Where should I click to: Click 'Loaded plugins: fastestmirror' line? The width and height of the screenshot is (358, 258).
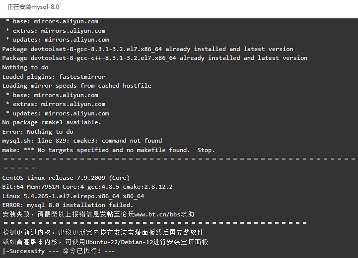click(54, 77)
